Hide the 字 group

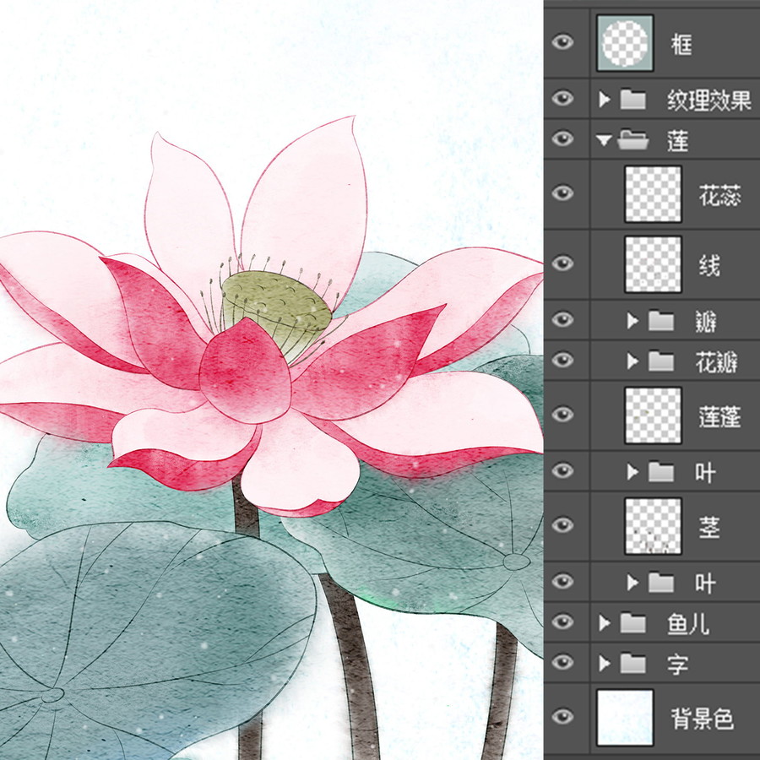click(x=562, y=663)
